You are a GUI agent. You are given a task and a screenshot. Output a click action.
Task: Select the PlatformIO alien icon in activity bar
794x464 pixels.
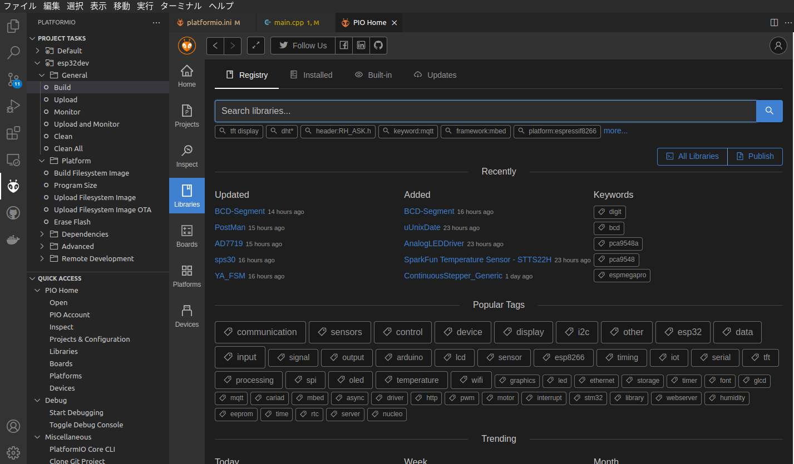click(13, 187)
